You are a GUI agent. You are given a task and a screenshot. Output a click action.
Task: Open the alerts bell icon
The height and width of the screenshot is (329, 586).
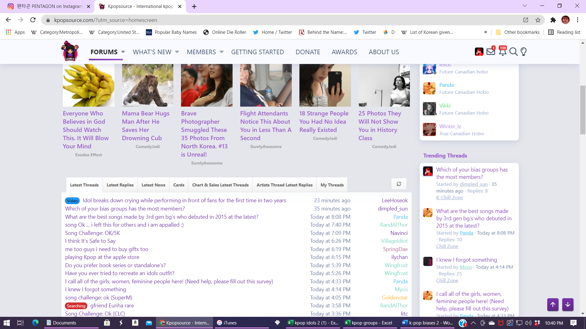(x=502, y=52)
